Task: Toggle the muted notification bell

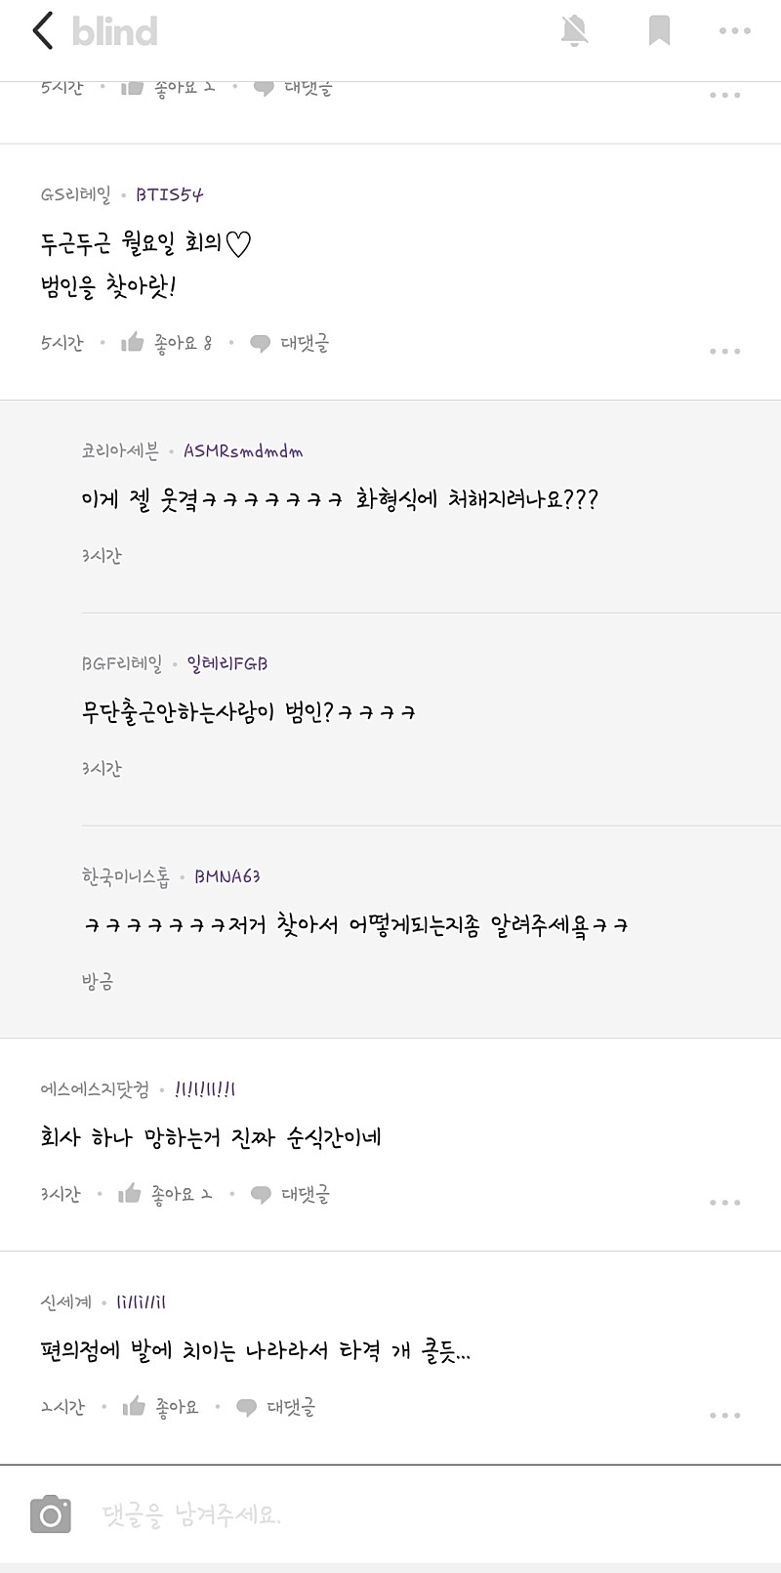Action: pos(575,31)
